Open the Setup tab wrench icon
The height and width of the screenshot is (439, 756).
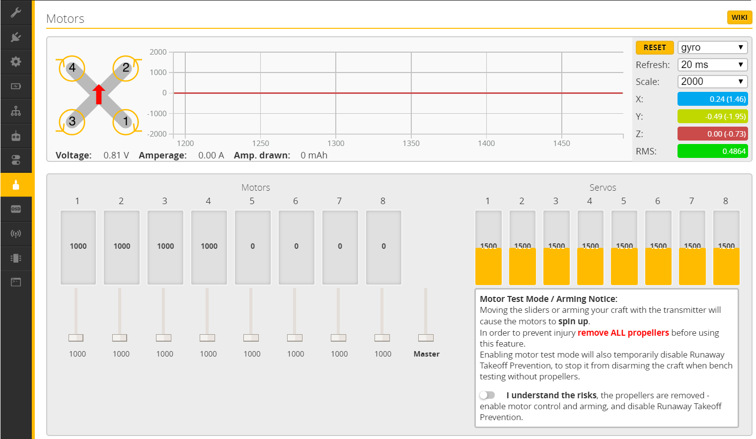coord(16,12)
